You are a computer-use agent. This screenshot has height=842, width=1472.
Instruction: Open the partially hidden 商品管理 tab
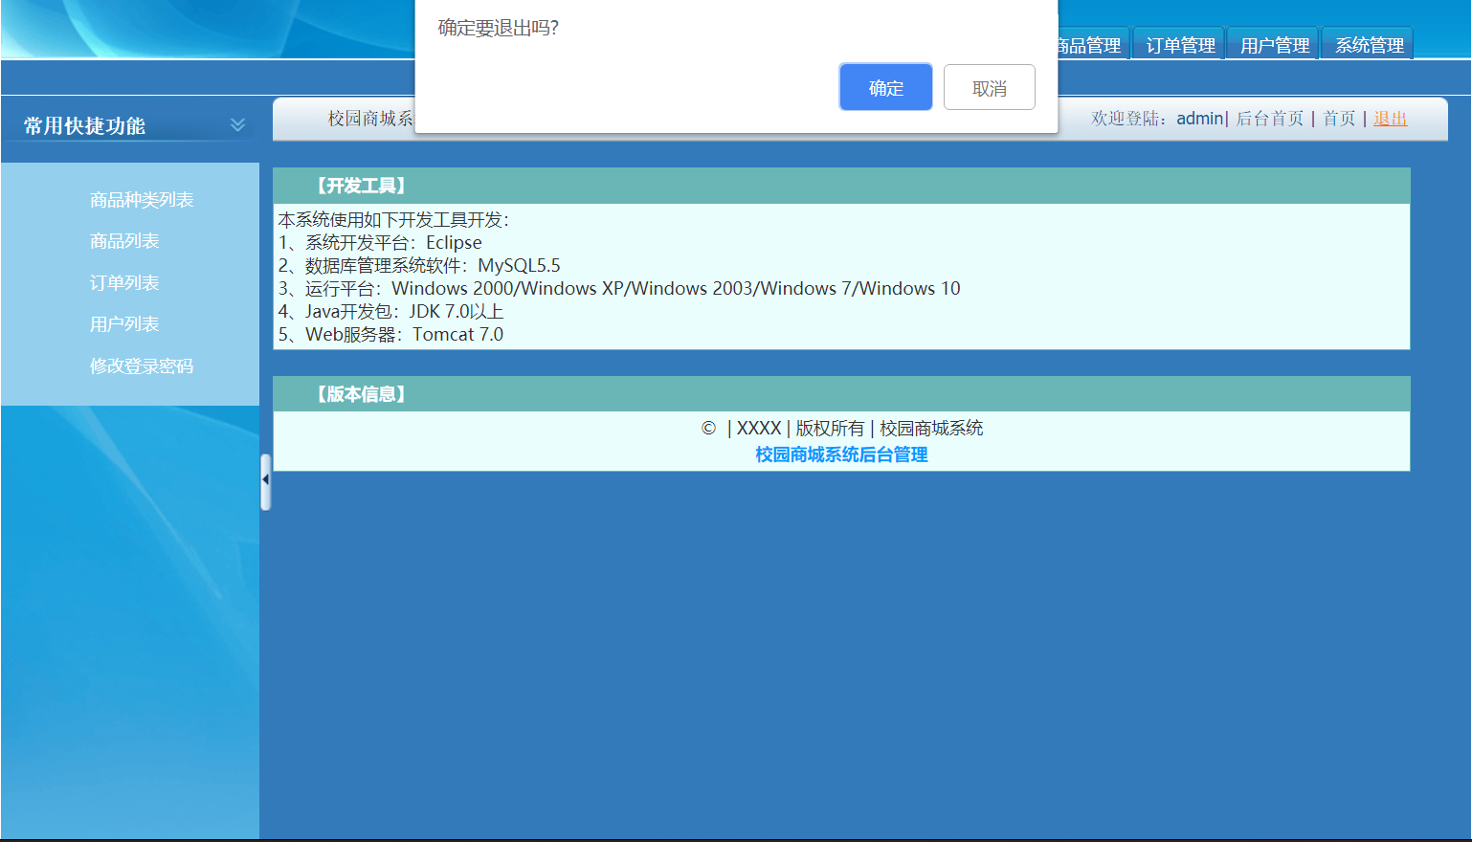tap(1093, 45)
